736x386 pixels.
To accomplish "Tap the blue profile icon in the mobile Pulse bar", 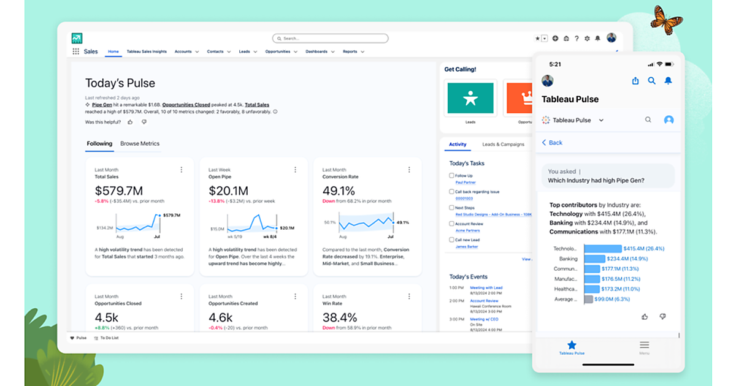I will point(669,120).
